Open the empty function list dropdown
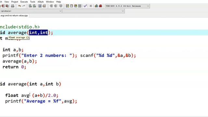 click(x=93, y=11)
